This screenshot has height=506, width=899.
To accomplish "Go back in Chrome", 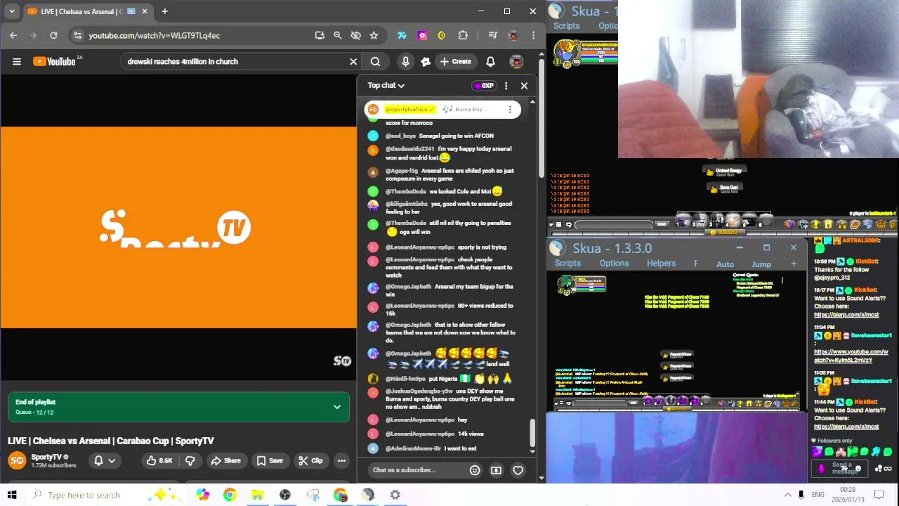I will [13, 35].
